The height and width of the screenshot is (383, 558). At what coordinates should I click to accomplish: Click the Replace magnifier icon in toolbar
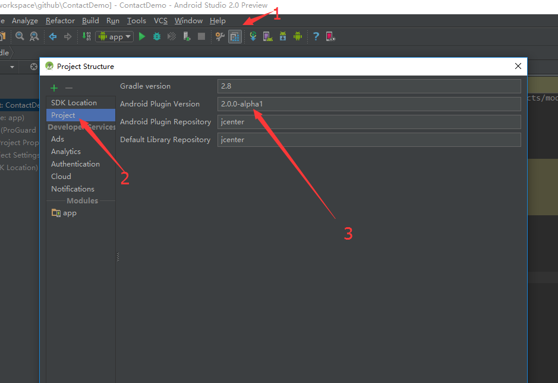pos(34,36)
